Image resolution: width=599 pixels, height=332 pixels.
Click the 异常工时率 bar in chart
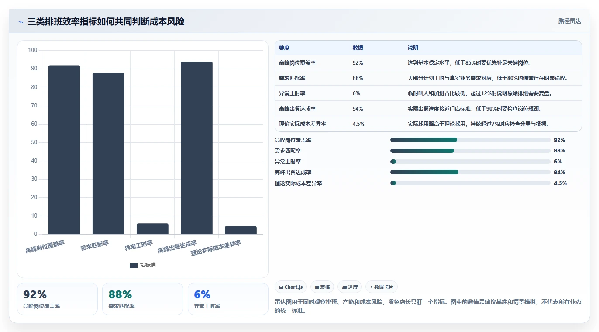(x=152, y=229)
